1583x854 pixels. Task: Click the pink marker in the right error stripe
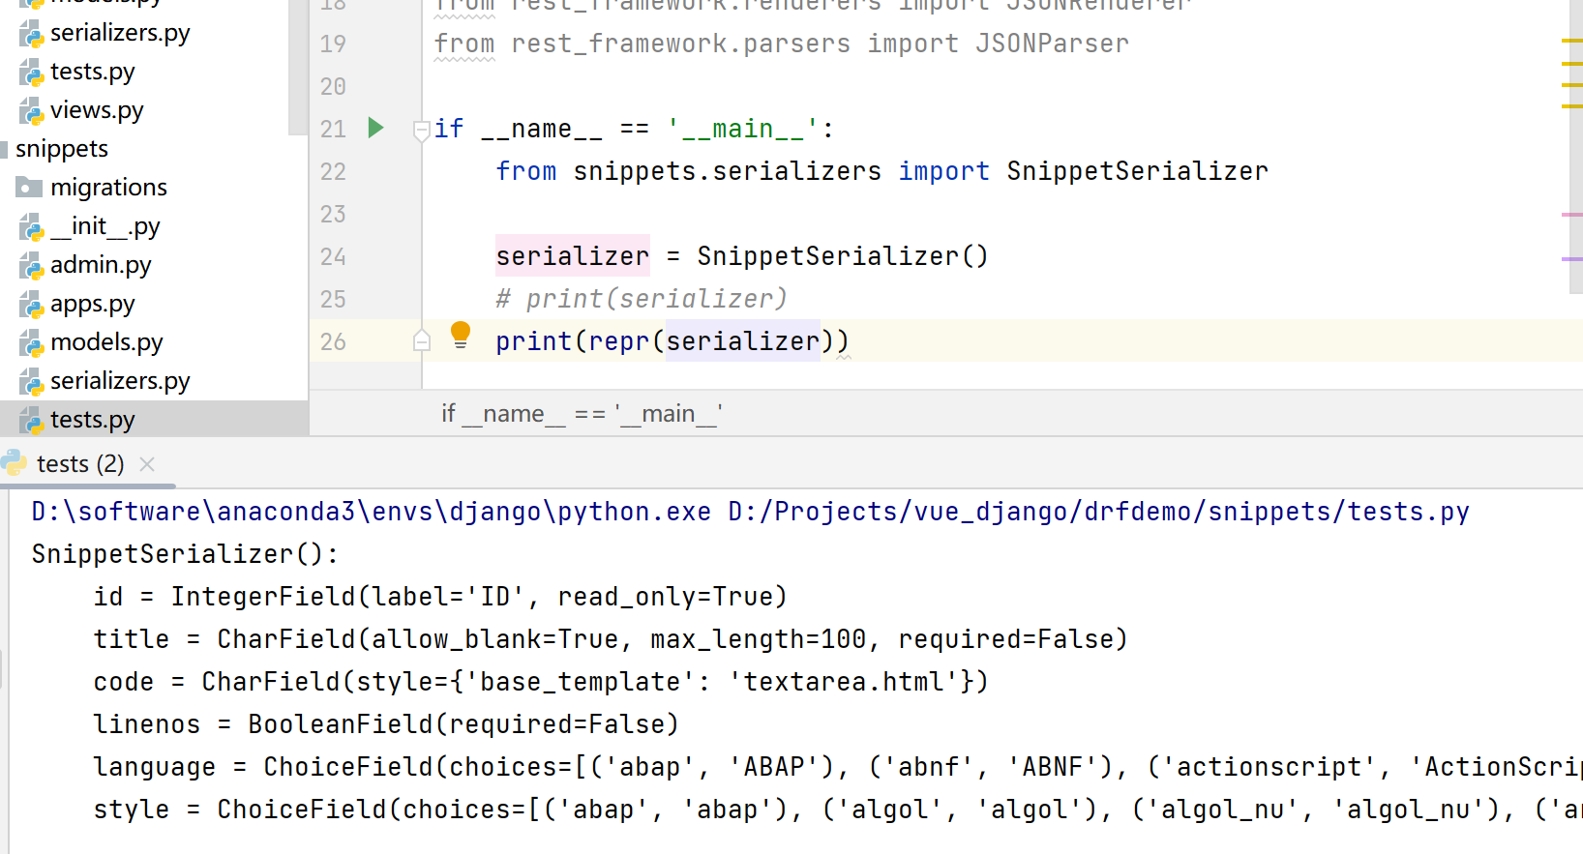(x=1571, y=215)
